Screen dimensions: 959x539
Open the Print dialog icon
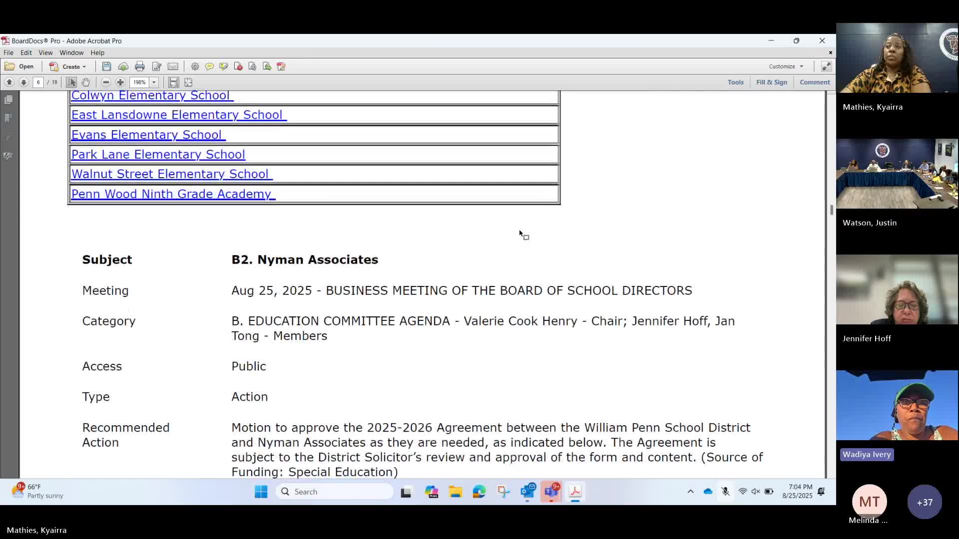coord(140,66)
